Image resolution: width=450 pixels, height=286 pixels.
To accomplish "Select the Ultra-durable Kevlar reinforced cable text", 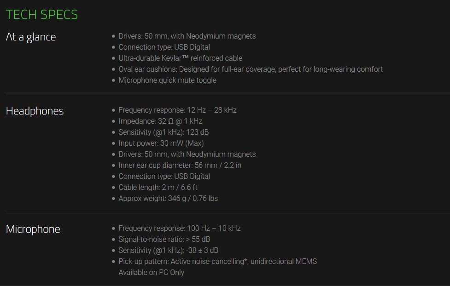I will [180, 58].
